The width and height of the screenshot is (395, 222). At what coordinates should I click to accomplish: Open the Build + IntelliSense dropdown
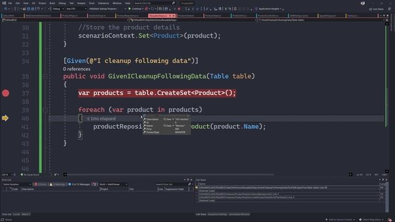click(x=113, y=184)
